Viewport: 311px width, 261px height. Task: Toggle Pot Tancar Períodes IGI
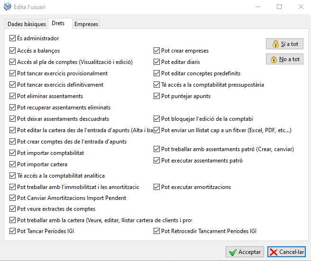[x=12, y=231]
